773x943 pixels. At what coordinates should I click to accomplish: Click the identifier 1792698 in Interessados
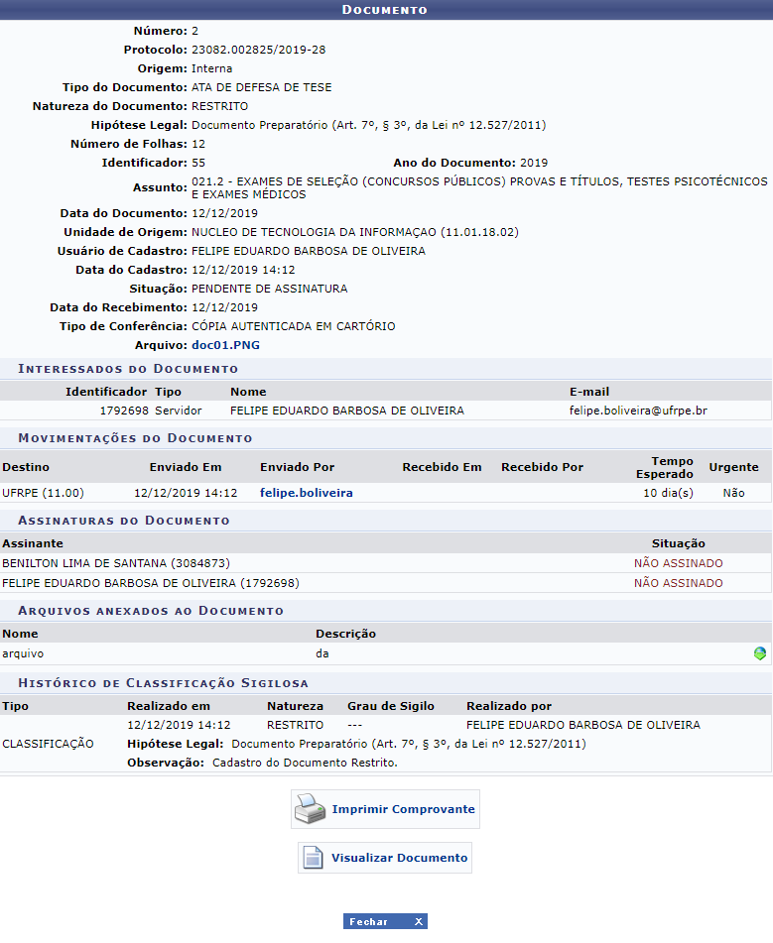coord(124,411)
